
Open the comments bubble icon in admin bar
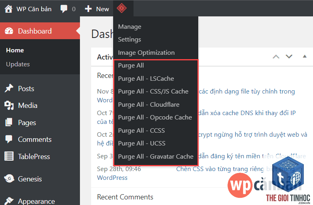pyautogui.click(x=64, y=9)
